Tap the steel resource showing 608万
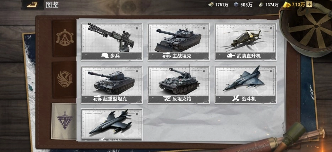 click(x=243, y=5)
